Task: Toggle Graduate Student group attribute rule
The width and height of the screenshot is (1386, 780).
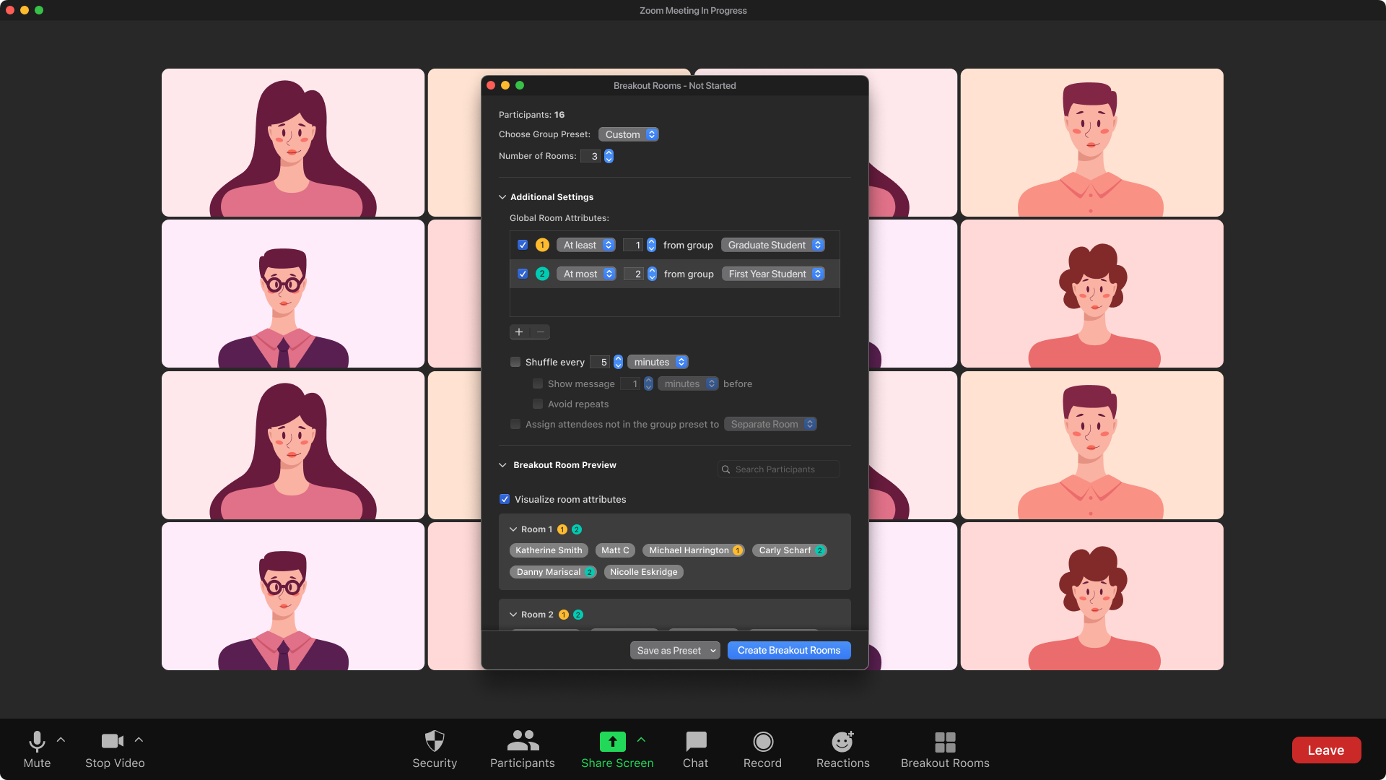Action: click(x=523, y=245)
